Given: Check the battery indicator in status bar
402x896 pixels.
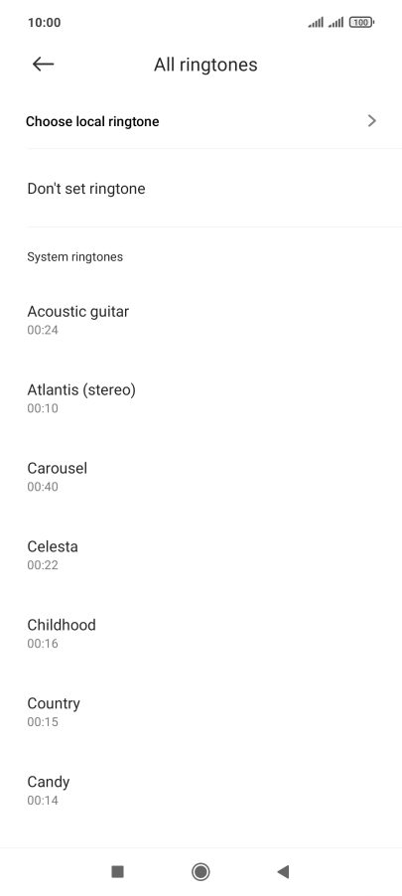Looking at the screenshot, I should (362, 22).
